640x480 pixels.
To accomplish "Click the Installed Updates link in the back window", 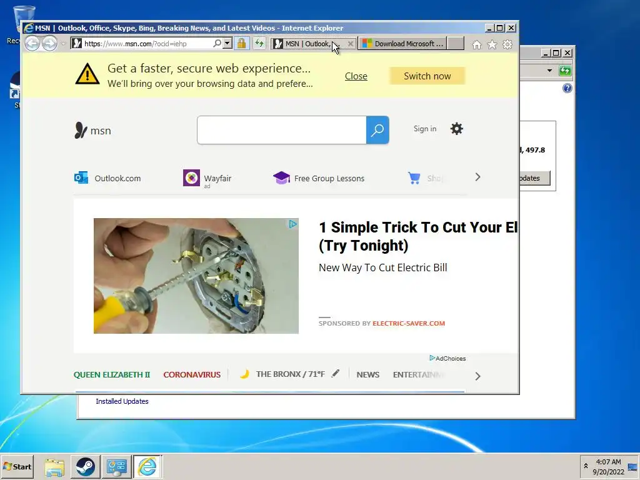I will pyautogui.click(x=122, y=401).
